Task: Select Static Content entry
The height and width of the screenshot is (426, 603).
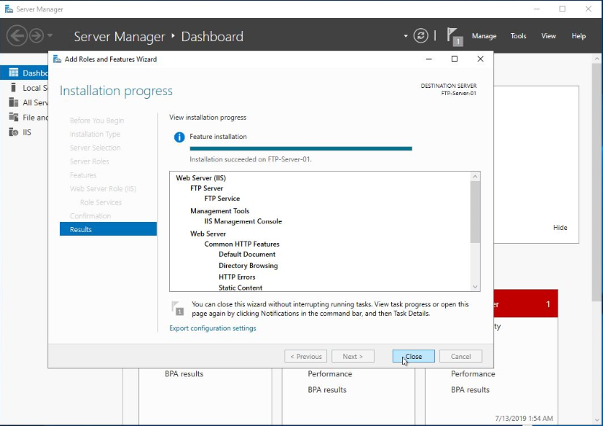Action: click(241, 288)
